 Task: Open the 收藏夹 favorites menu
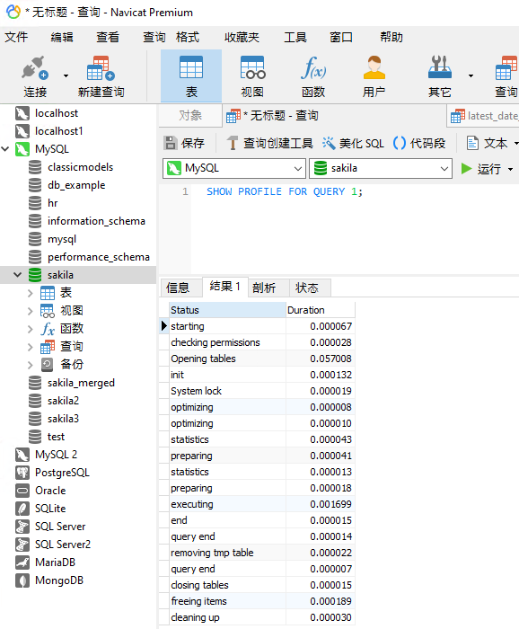pyautogui.click(x=242, y=38)
